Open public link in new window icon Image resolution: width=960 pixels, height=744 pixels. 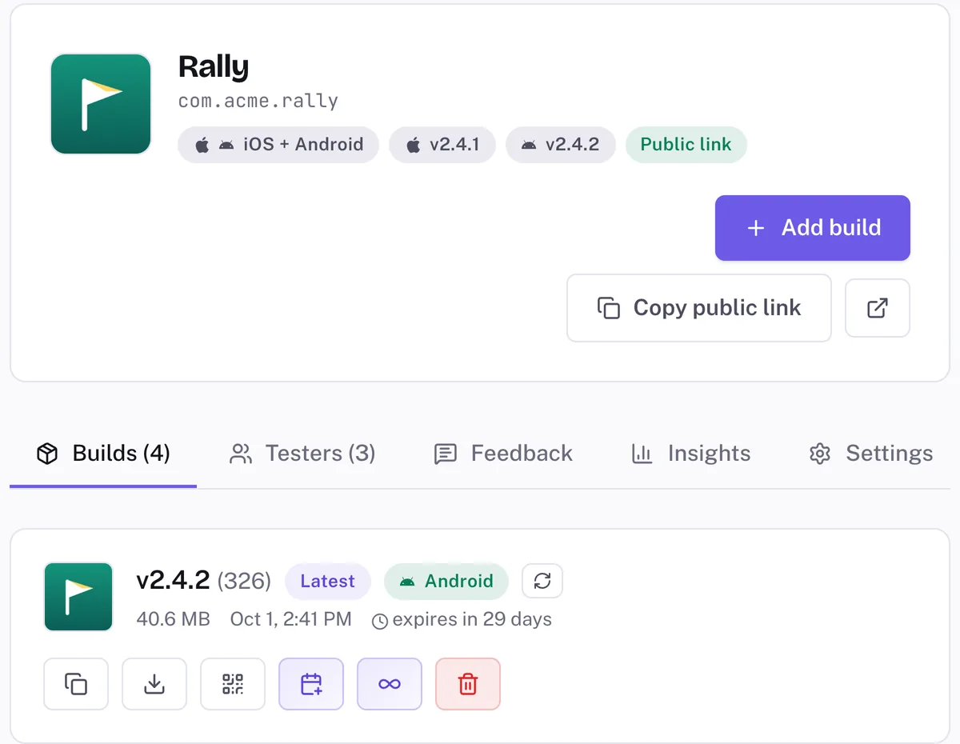[878, 308]
